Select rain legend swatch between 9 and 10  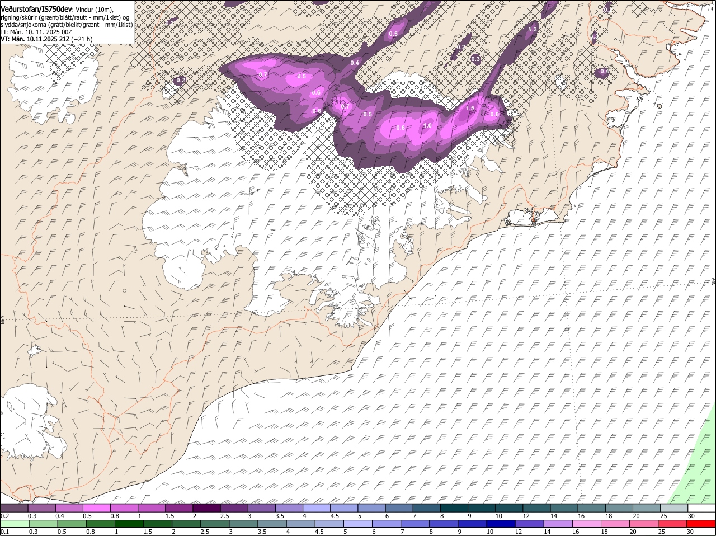click(473, 524)
